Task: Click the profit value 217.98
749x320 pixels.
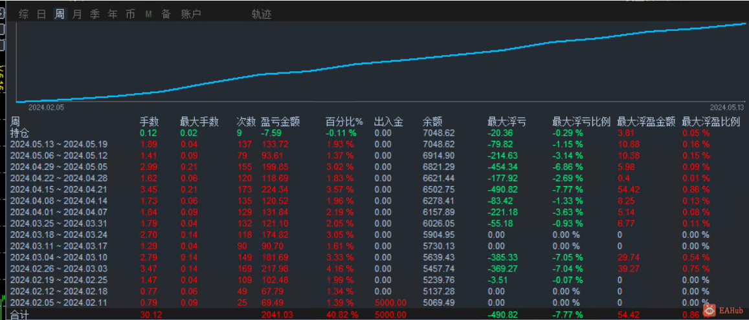Action: click(x=276, y=268)
